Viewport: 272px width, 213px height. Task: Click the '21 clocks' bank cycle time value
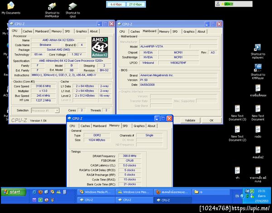130,184
